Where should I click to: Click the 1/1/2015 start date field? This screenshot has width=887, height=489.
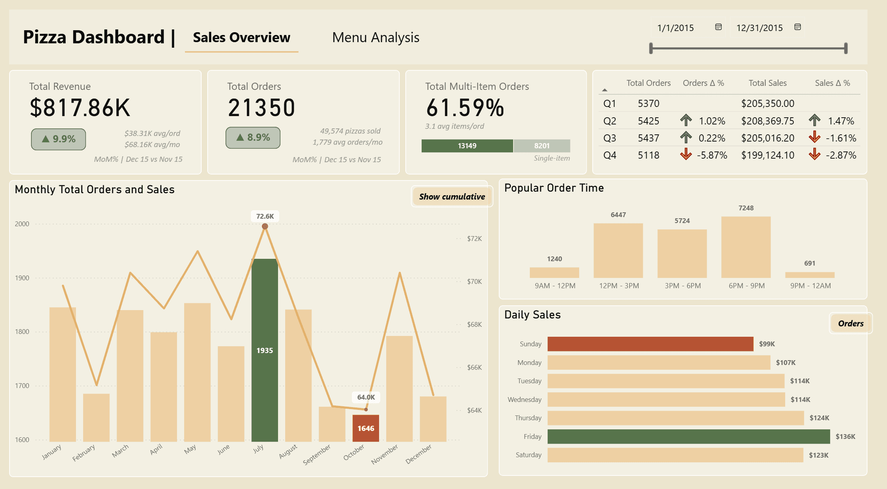click(x=675, y=28)
